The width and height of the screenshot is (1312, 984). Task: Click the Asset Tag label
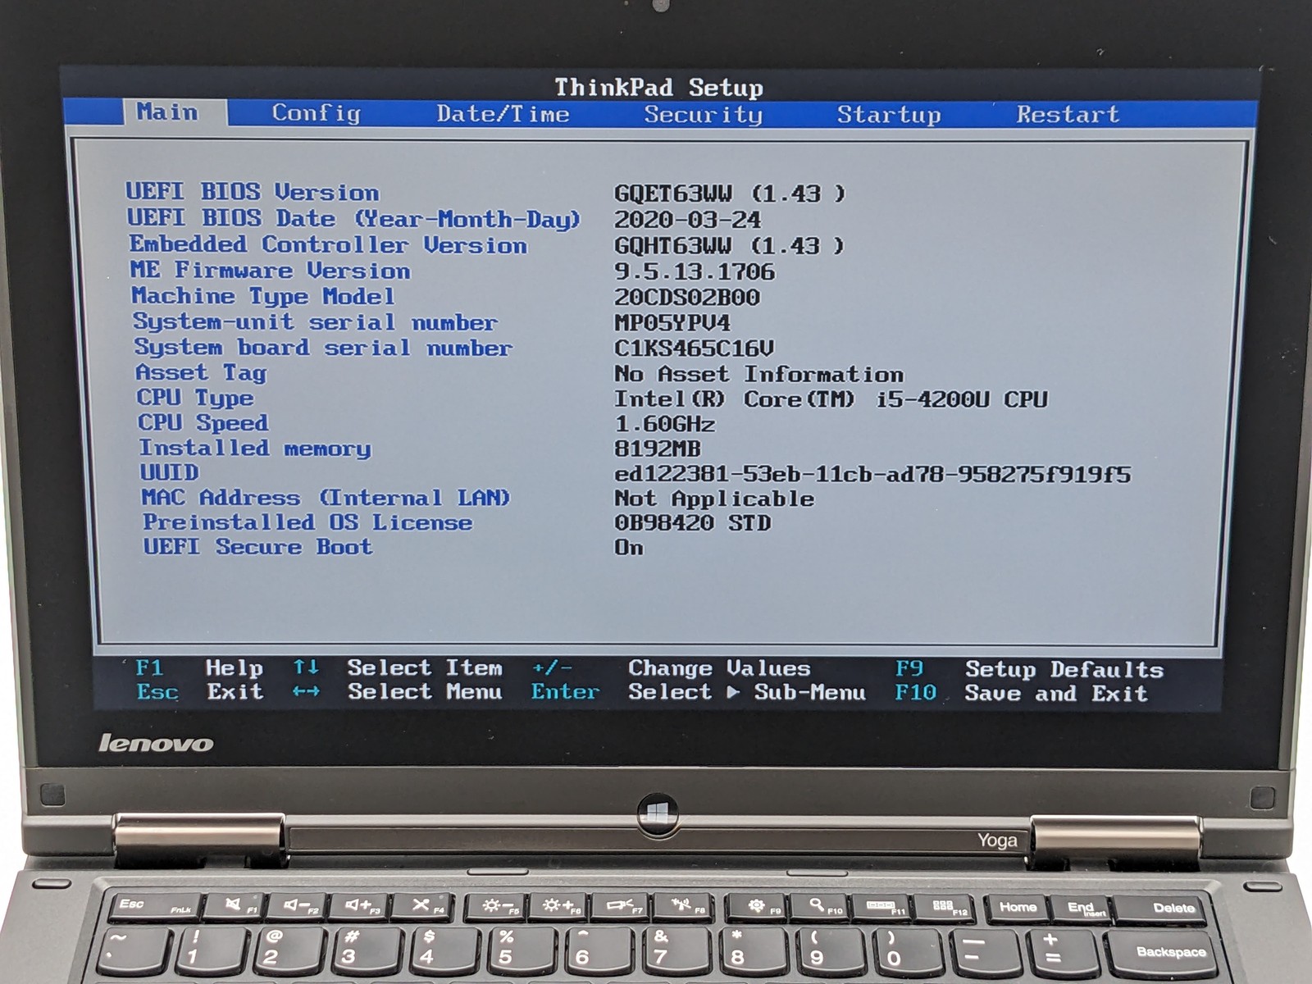tap(201, 373)
